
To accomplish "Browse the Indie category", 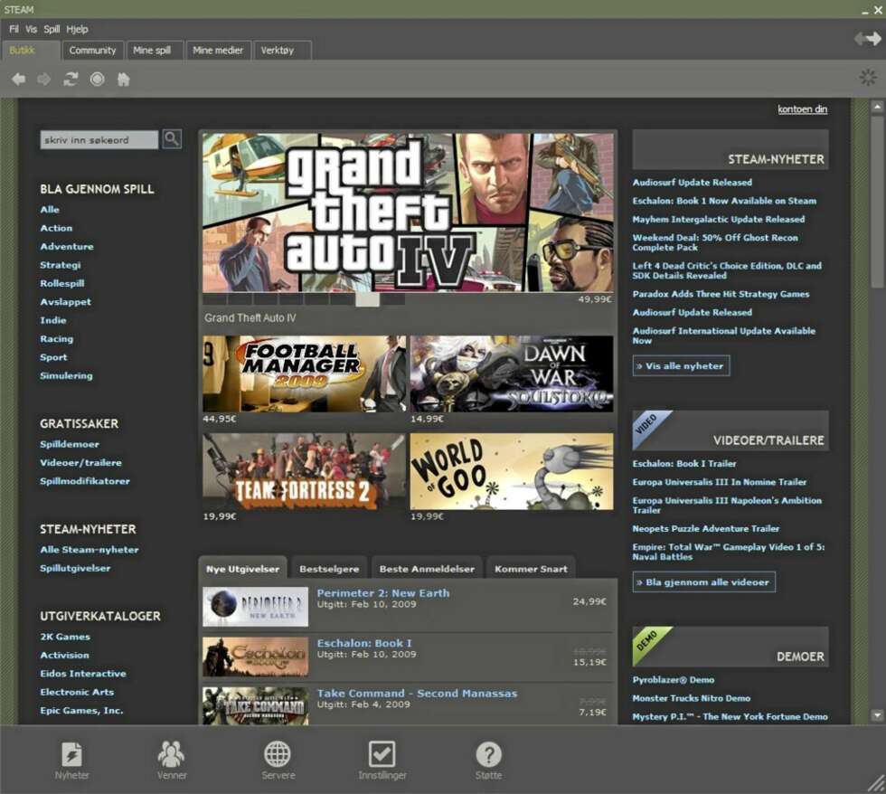I will point(53,320).
